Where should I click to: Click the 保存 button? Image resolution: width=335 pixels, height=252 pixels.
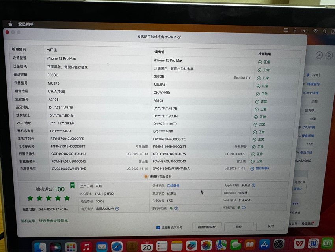click(x=239, y=226)
